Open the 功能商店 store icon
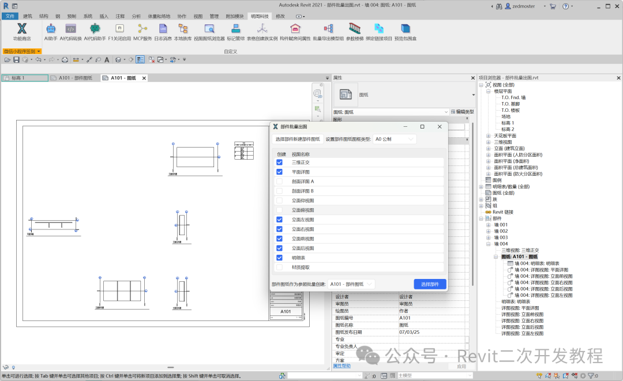The width and height of the screenshot is (623, 381). click(x=21, y=31)
